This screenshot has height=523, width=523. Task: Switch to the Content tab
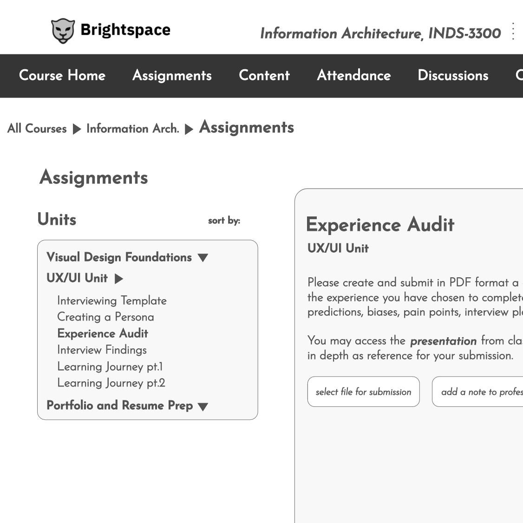[x=264, y=76]
